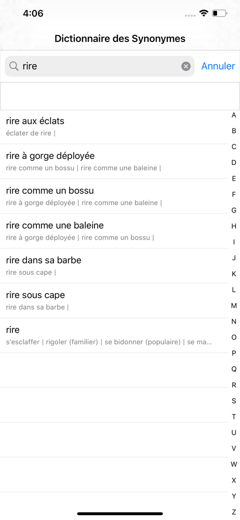Cancel the search with Annuler
This screenshot has height=520, width=240.
pos(218,66)
